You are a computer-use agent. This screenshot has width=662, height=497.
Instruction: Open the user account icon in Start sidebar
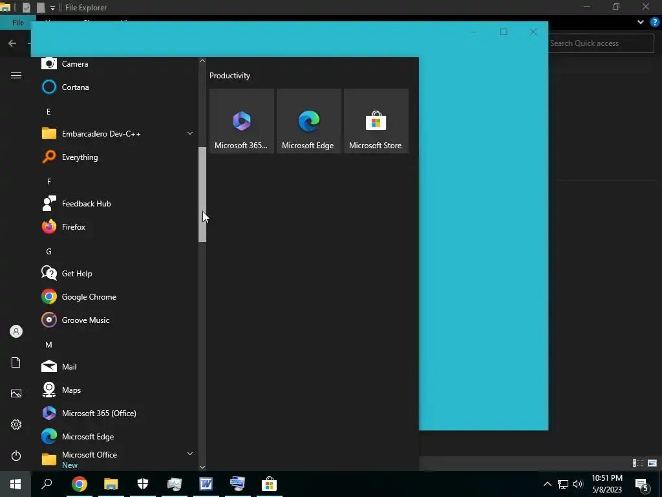tap(16, 331)
